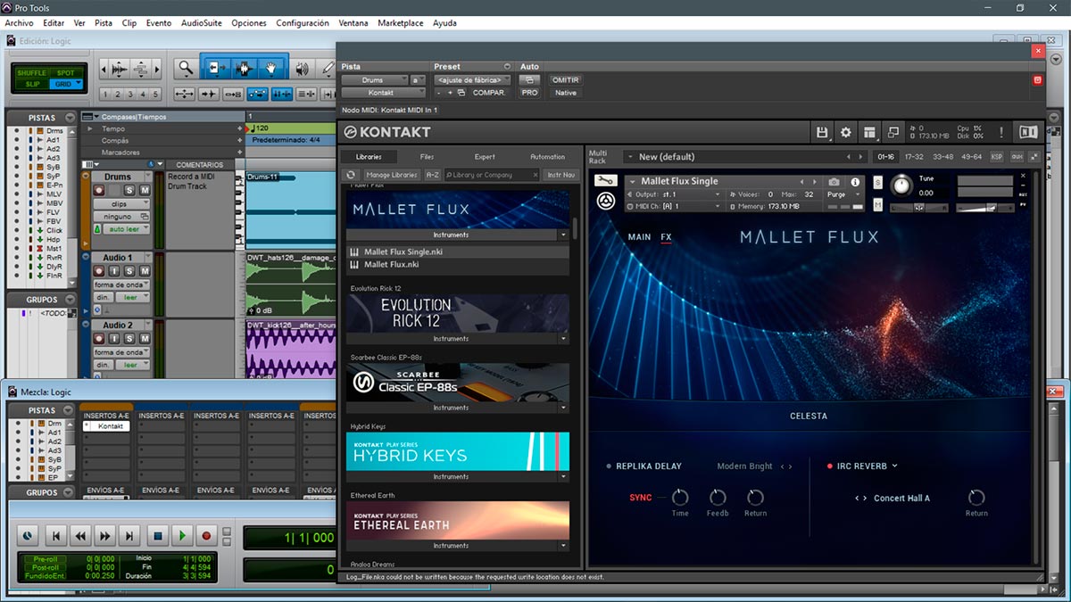The image size is (1071, 602).
Task: Solo the Mallet Flux Single instrument
Action: [877, 182]
